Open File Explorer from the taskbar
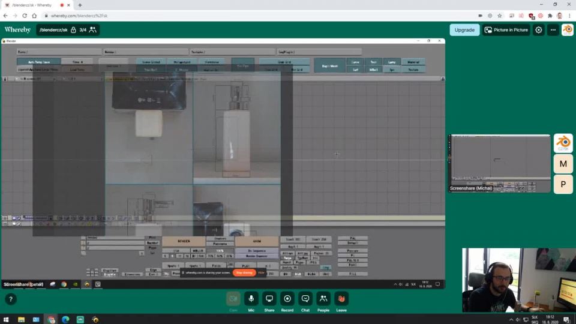This screenshot has height=324, width=576. 22,320
